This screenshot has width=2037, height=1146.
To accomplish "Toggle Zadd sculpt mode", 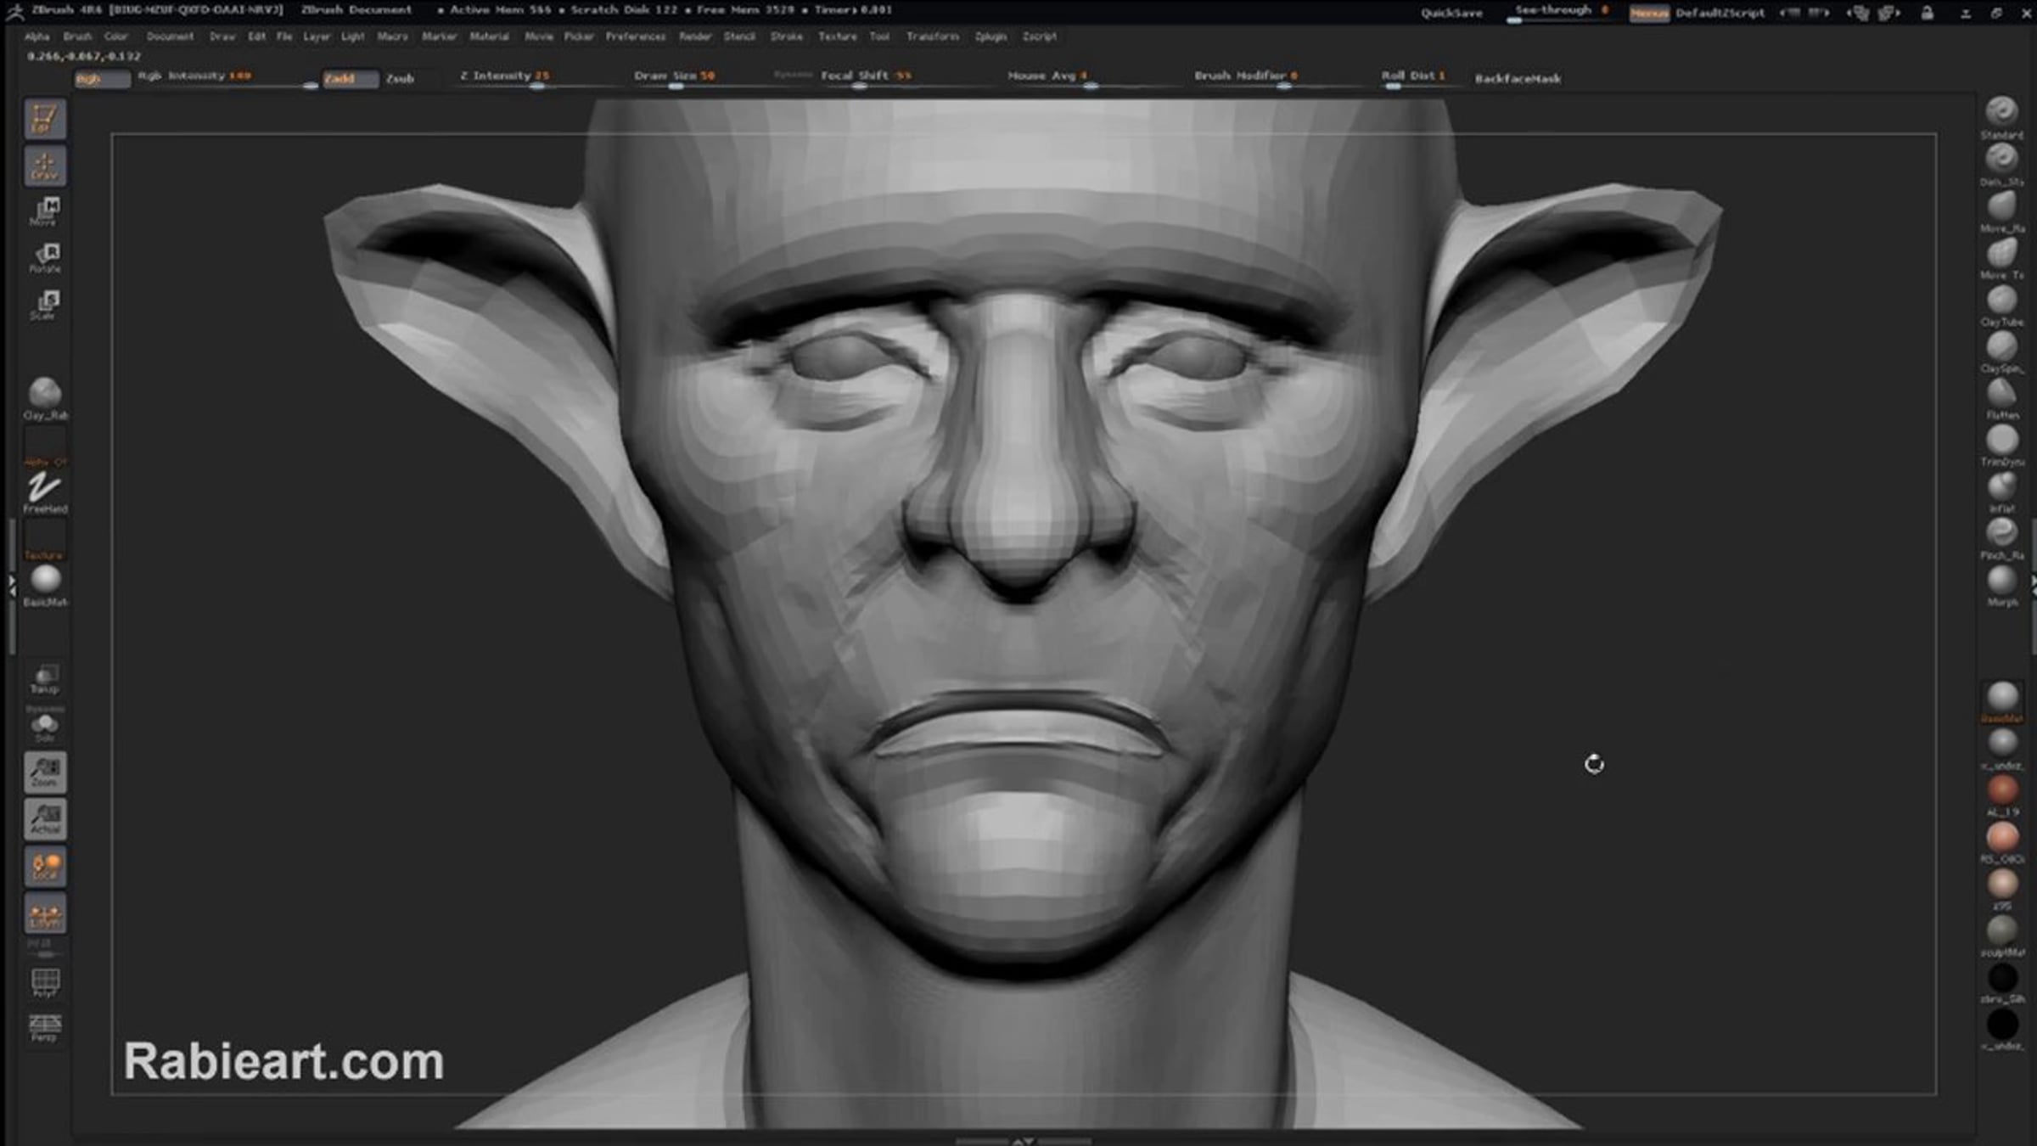I will click(350, 79).
